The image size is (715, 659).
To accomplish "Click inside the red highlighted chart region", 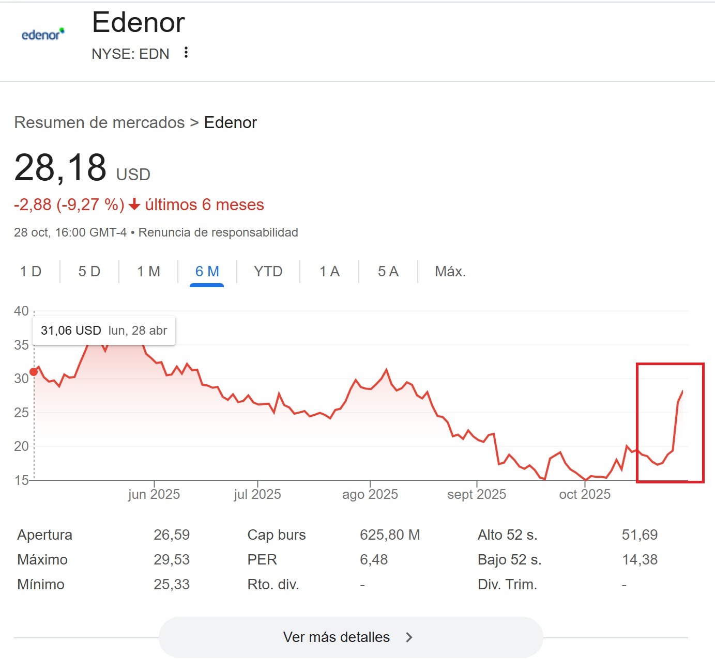I will 670,423.
